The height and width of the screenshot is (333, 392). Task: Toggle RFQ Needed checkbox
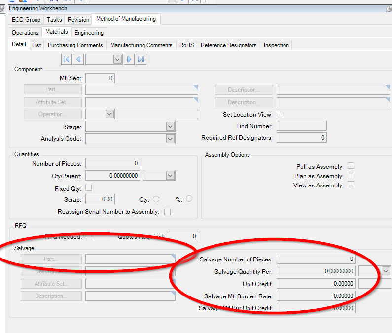coord(89,237)
